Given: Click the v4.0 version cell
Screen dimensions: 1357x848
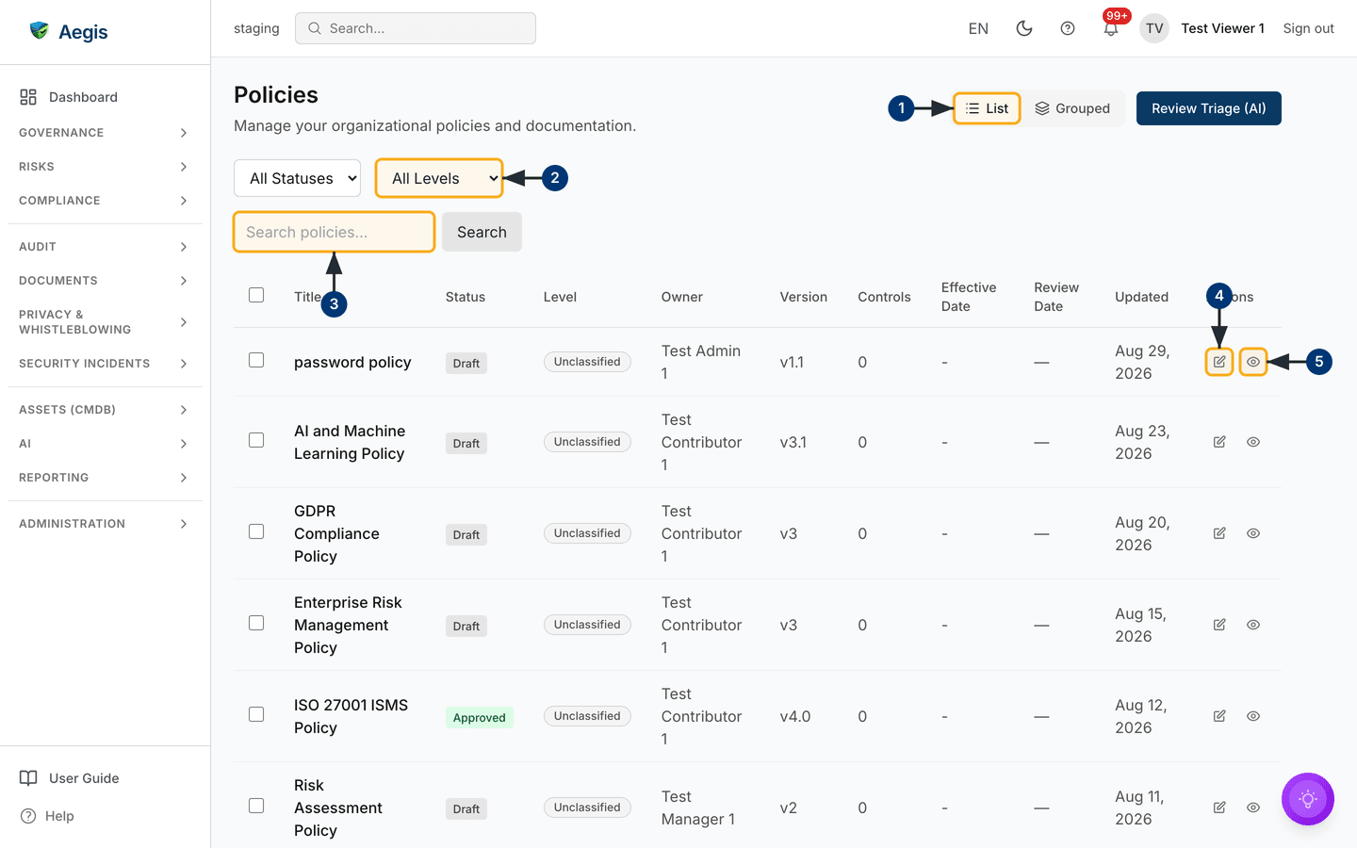Looking at the screenshot, I should click(x=795, y=716).
